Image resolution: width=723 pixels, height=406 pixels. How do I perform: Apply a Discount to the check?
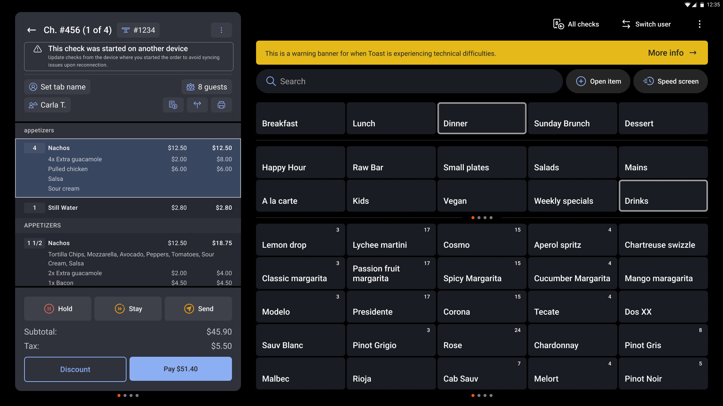tap(75, 369)
